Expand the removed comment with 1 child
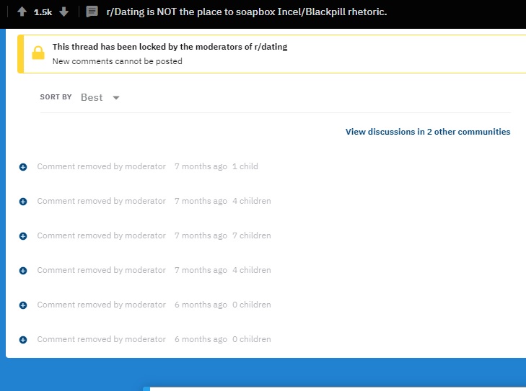526x391 pixels. tap(22, 167)
